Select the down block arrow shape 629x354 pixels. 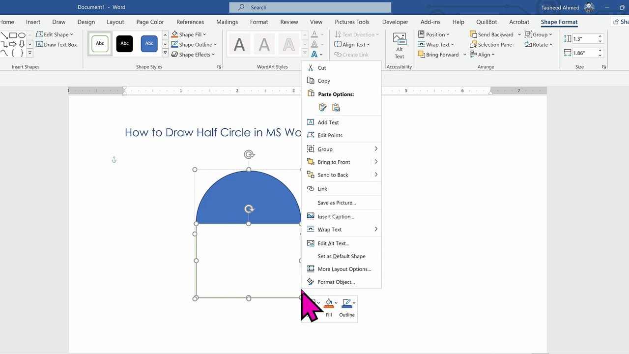coord(22,44)
